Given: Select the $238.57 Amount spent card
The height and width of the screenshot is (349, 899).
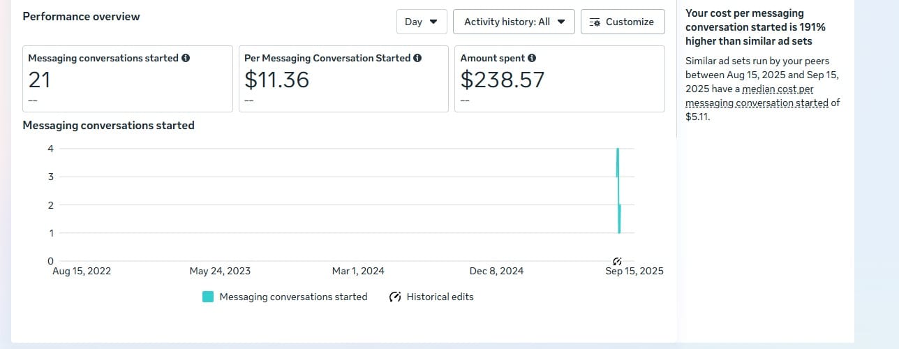Looking at the screenshot, I should [x=559, y=79].
